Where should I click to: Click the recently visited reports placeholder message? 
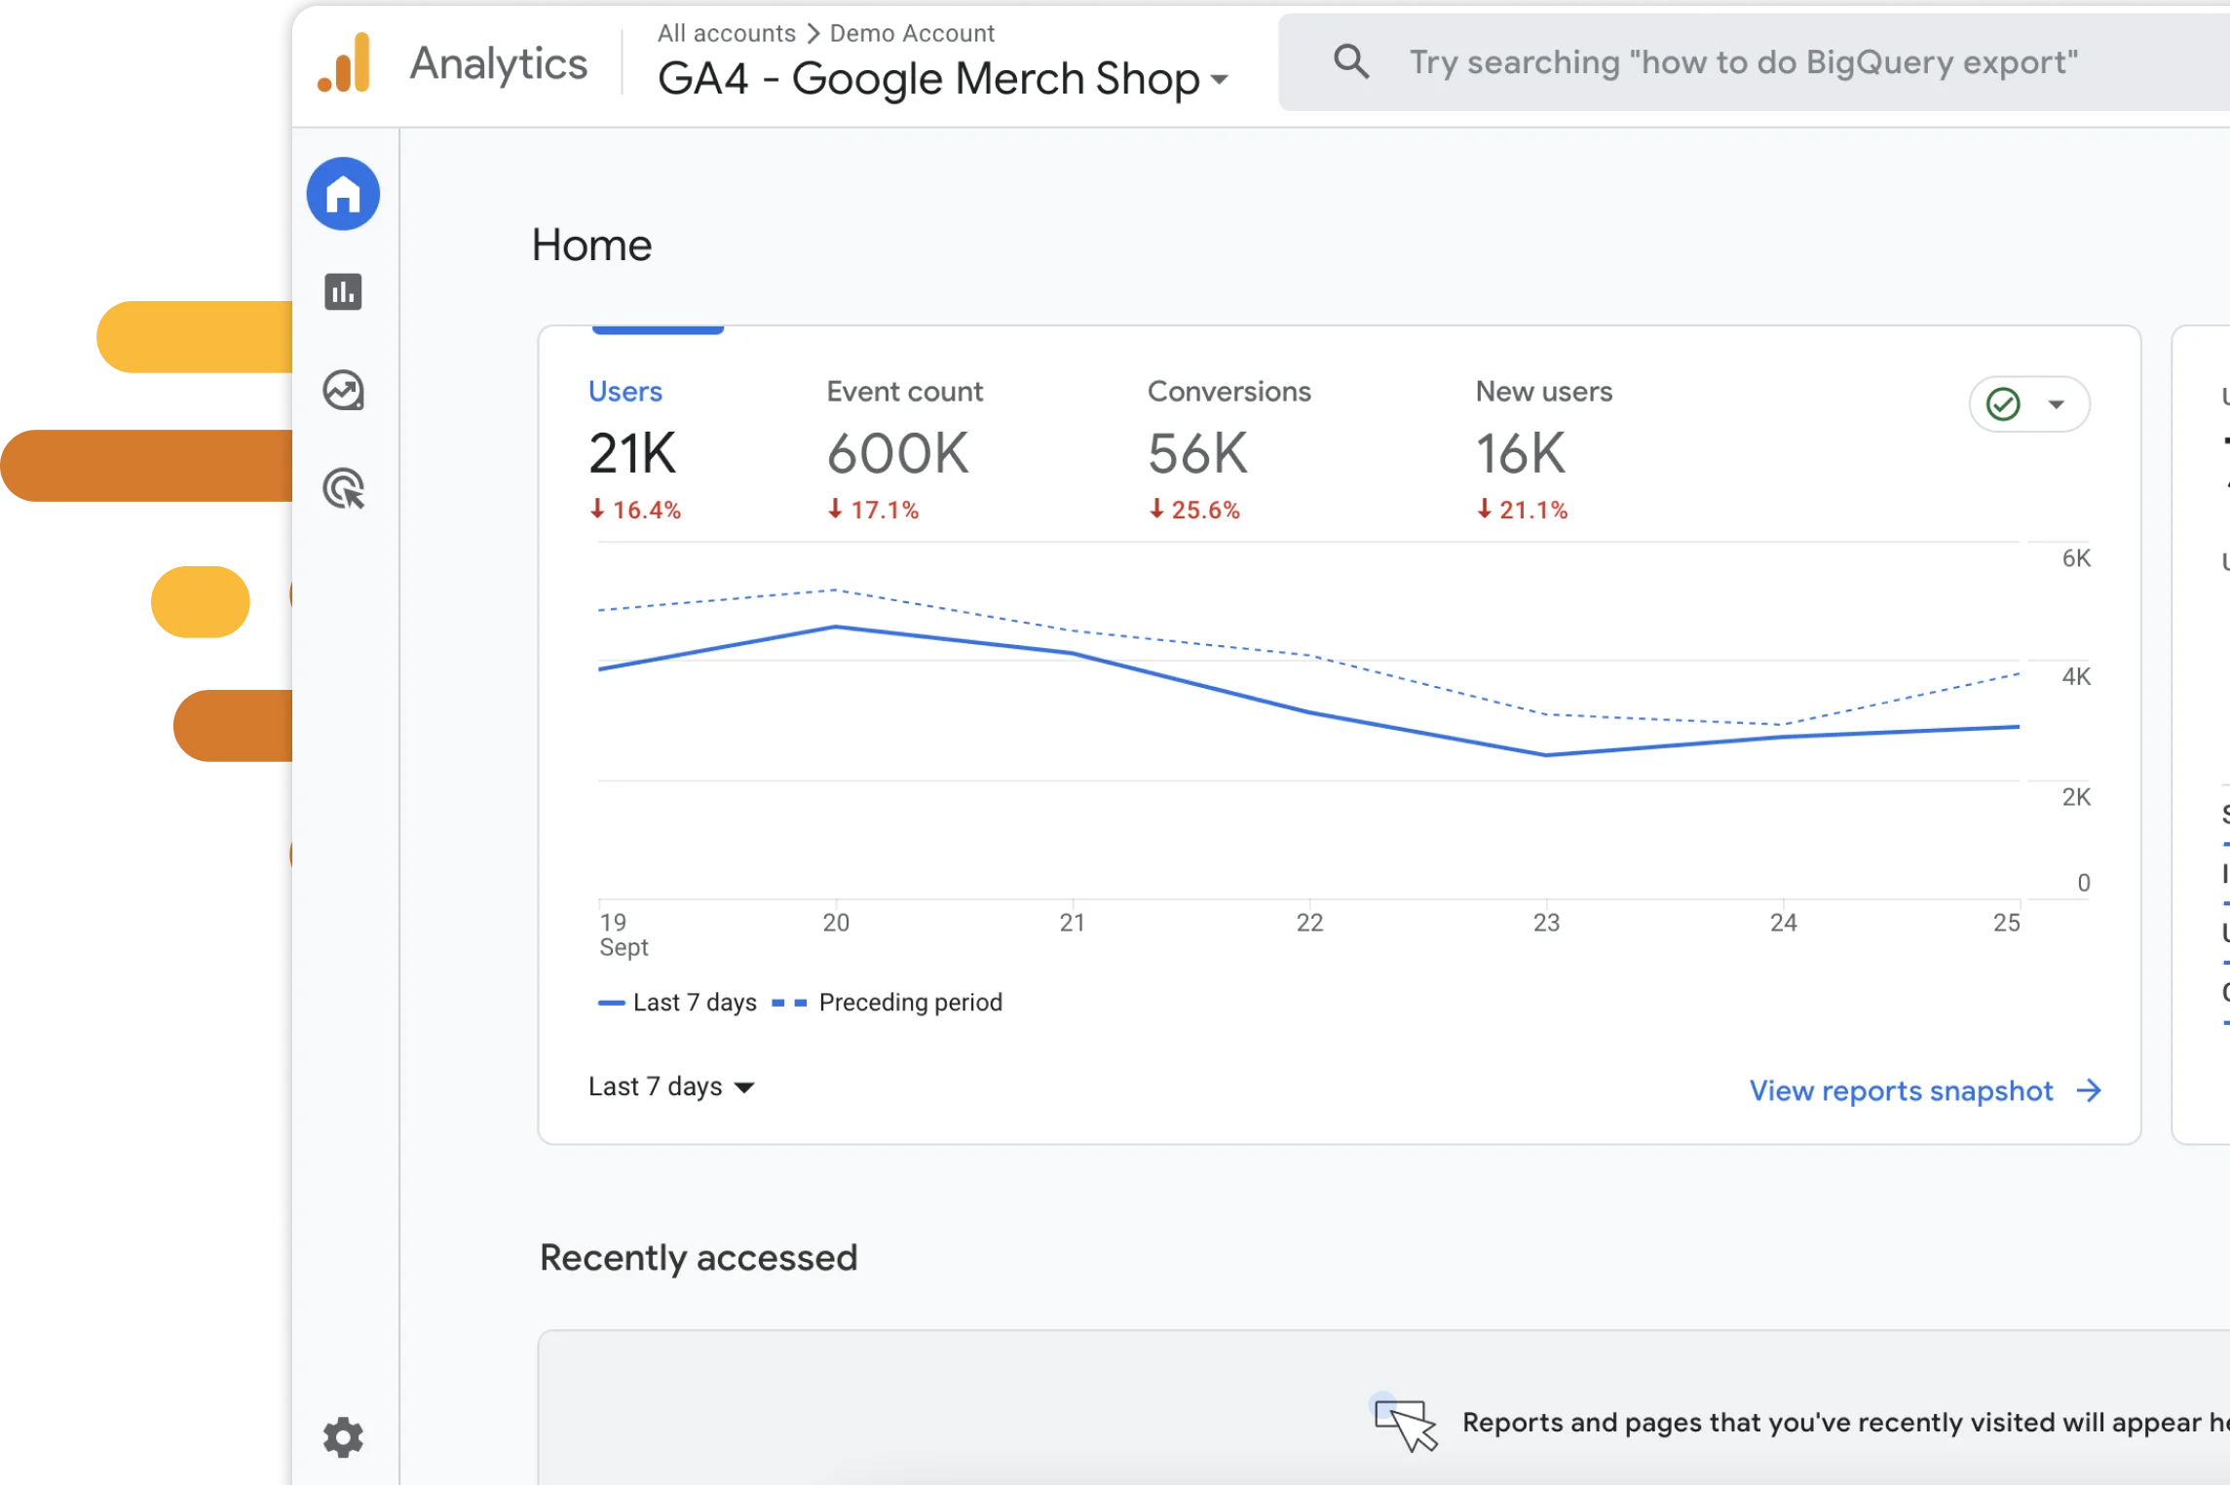(x=1845, y=1423)
